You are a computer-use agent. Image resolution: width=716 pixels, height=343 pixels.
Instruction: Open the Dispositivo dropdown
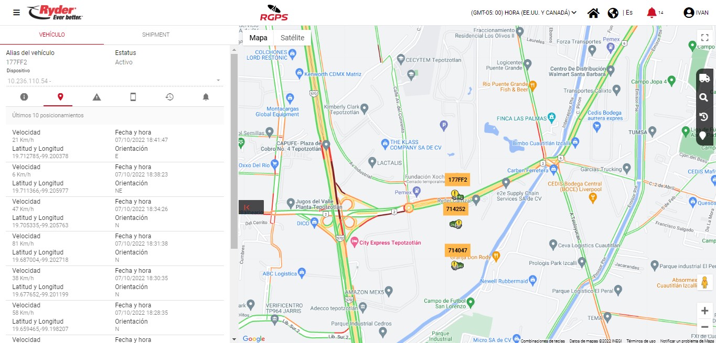(114, 81)
